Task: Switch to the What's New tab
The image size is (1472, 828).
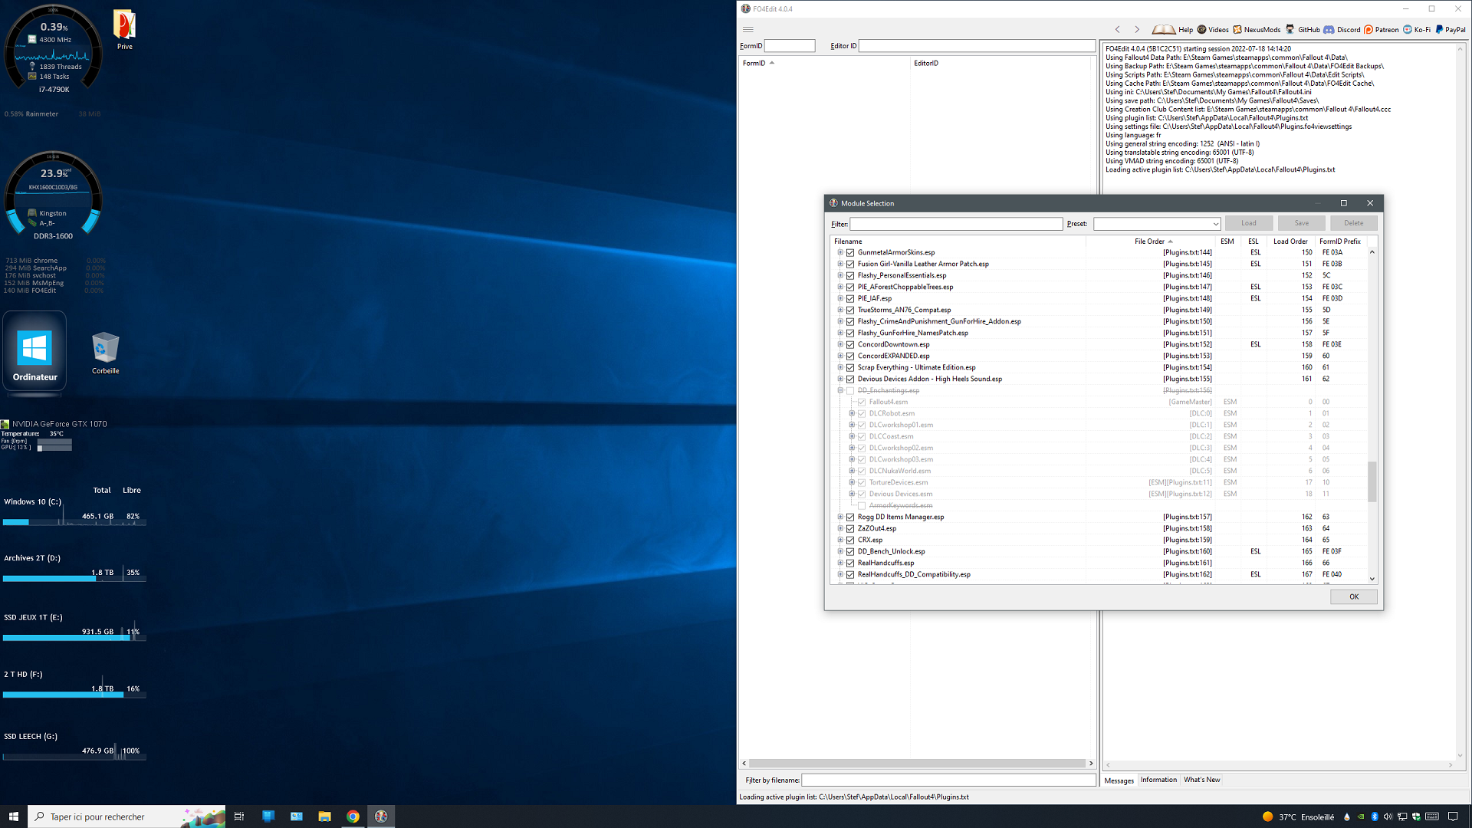Action: point(1202,780)
